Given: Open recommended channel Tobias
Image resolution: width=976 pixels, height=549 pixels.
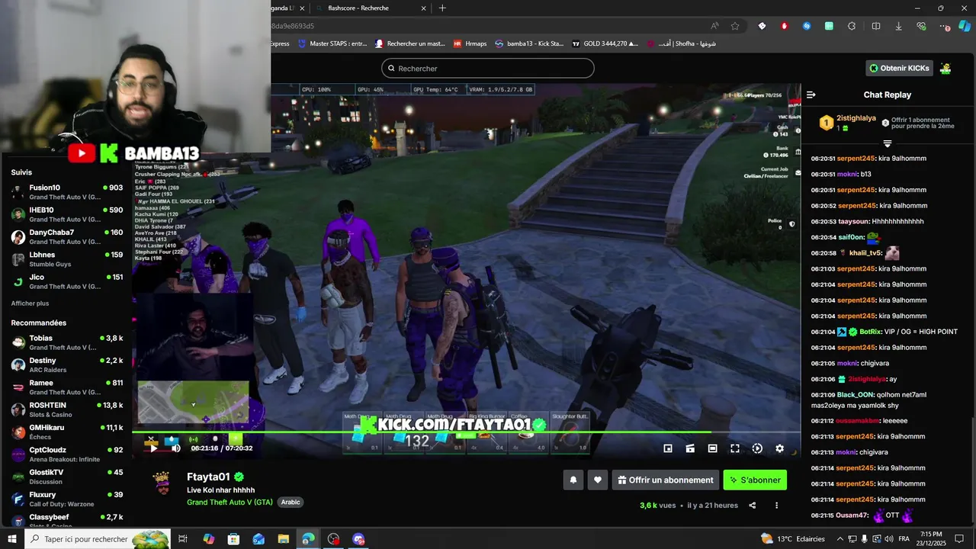Looking at the screenshot, I should pos(67,342).
